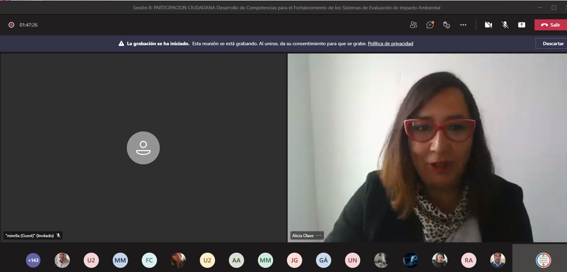Click the Servicio de Evaluación Ambiental logo avatar

543,260
